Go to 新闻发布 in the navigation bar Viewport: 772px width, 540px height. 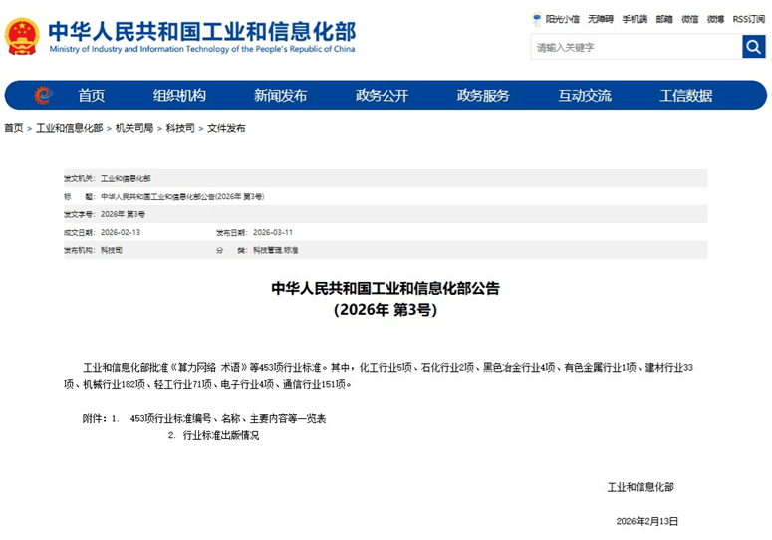[x=280, y=96]
